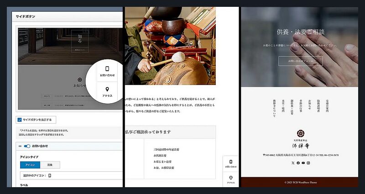Open the 交通の案内 footer link
Screen dimensions: 365x194
pos(327,106)
